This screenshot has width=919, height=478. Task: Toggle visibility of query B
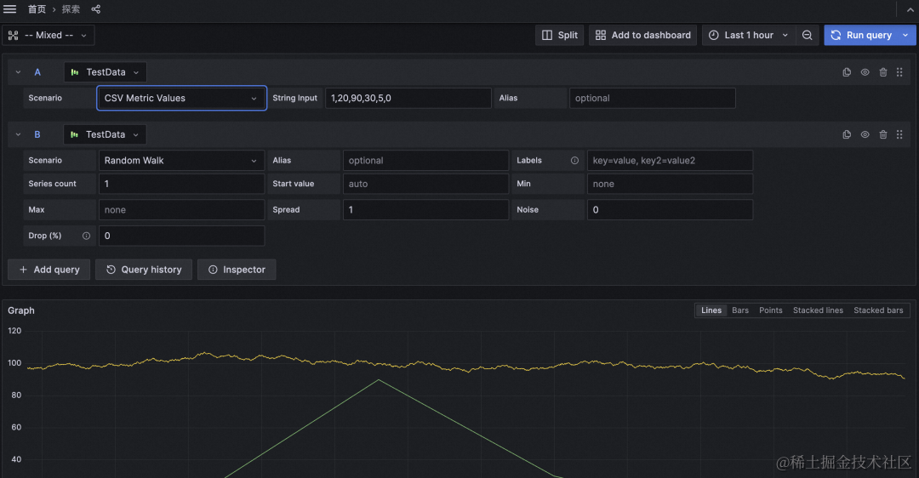865,134
